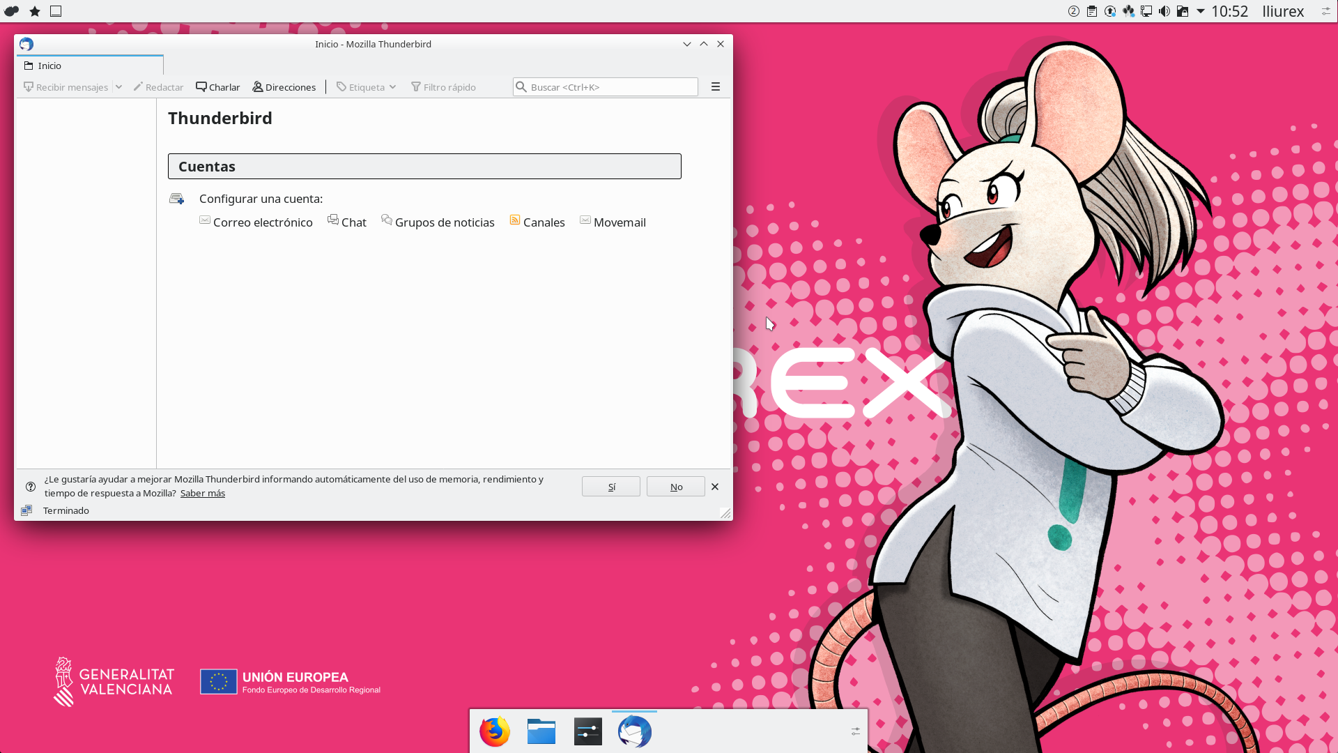
Task: Toggle the Filtro rápido quick filter
Action: click(443, 87)
